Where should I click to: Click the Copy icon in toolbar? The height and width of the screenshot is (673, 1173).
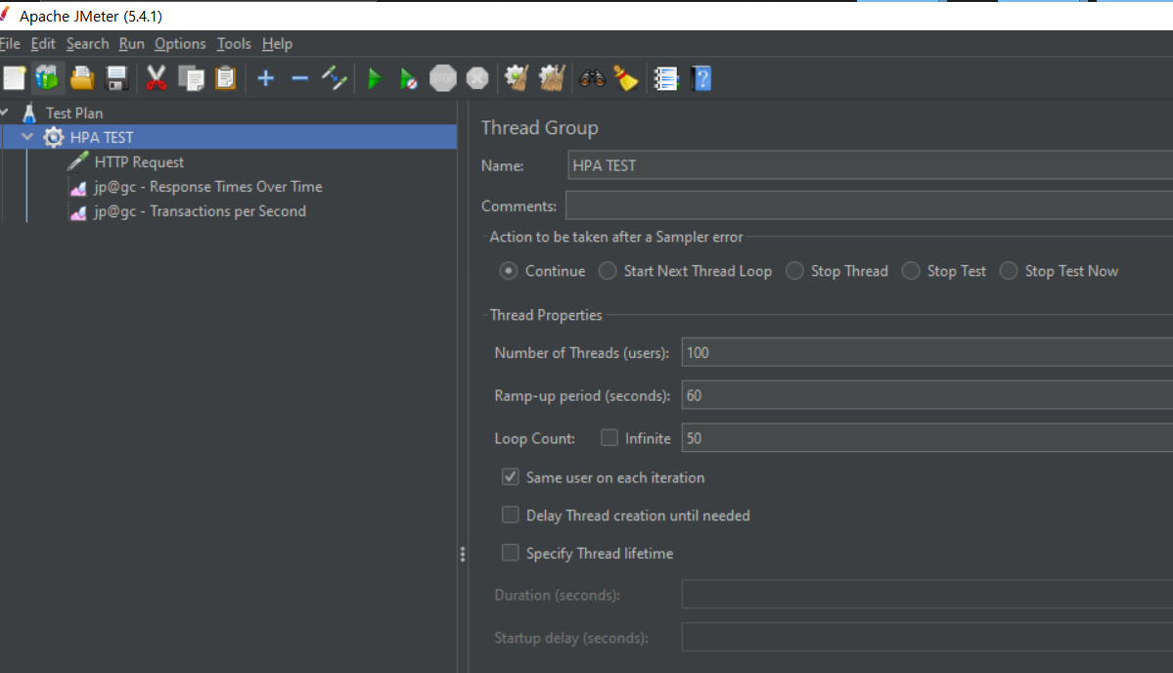click(192, 78)
